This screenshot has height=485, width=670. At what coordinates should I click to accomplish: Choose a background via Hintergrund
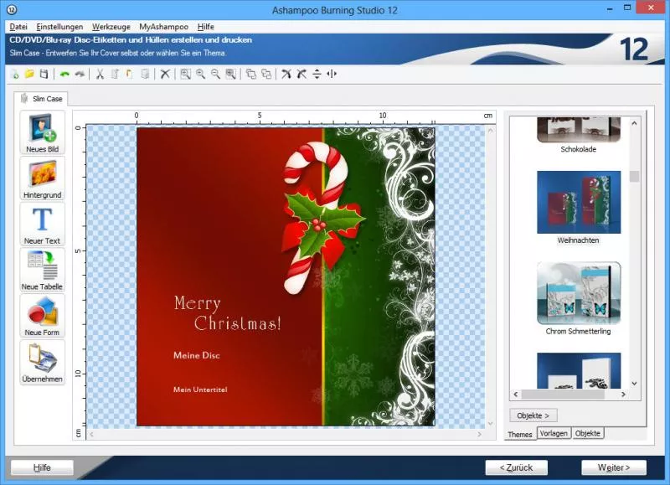pyautogui.click(x=42, y=178)
